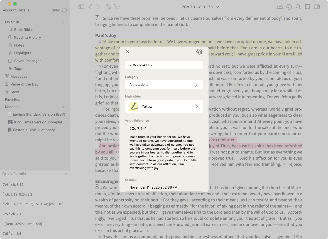328x239 pixels.
Task: Open the passage reference dropdown 2Co 7:1
Action: 200,7
